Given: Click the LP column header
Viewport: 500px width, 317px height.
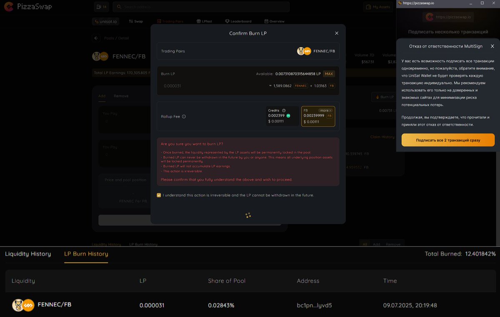Looking at the screenshot, I should click(143, 281).
